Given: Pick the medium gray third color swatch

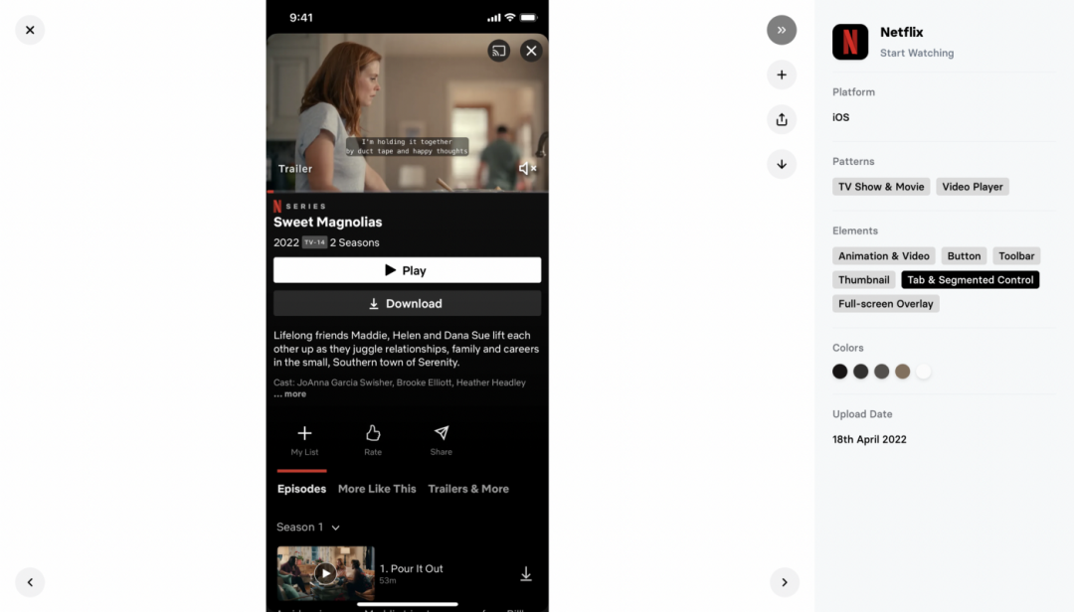Looking at the screenshot, I should 881,371.
